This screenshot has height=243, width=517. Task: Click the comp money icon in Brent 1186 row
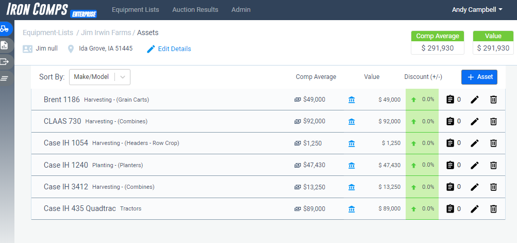[x=298, y=100]
